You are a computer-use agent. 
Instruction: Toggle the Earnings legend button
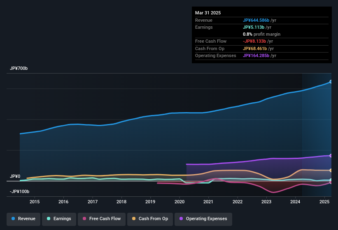[x=59, y=219]
